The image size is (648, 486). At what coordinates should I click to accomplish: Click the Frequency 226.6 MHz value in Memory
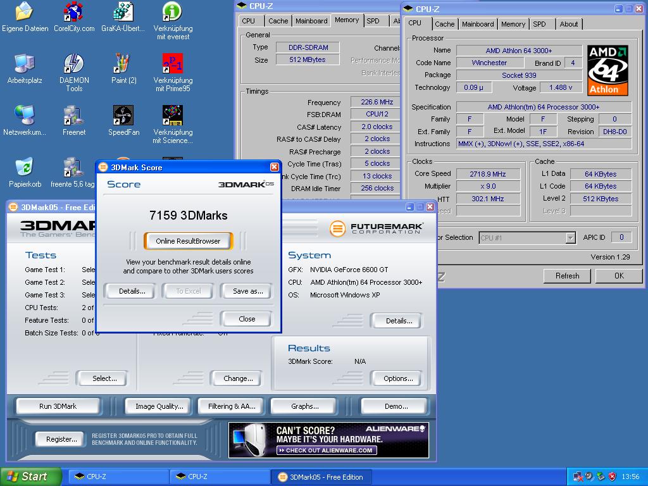(375, 102)
